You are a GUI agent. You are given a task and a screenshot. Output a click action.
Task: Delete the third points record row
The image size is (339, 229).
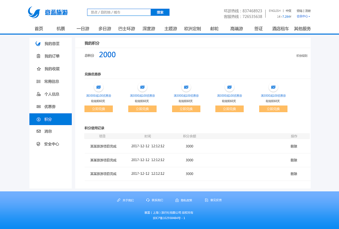[294, 174]
